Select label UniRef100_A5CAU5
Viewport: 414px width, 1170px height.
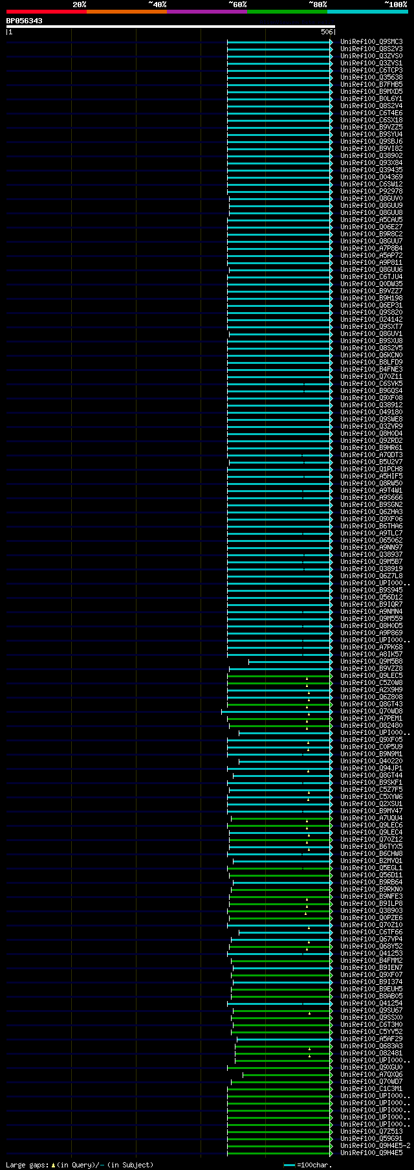click(x=371, y=219)
